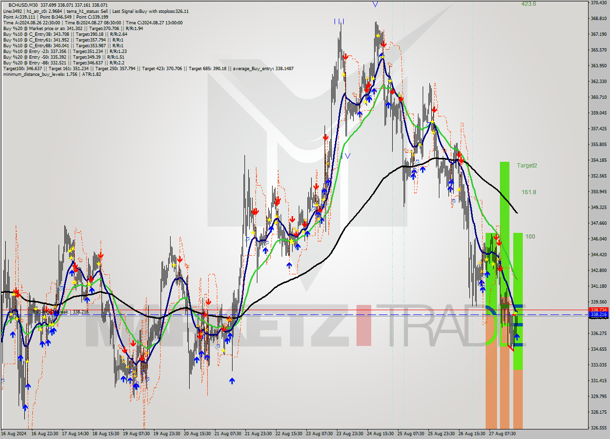Click the 161.8 Fibonacci level label
The height and width of the screenshot is (439, 610).
tap(529, 192)
